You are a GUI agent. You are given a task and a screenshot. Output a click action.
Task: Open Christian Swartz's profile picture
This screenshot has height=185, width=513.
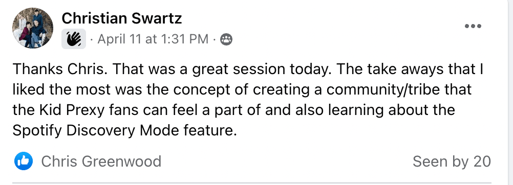(33, 28)
